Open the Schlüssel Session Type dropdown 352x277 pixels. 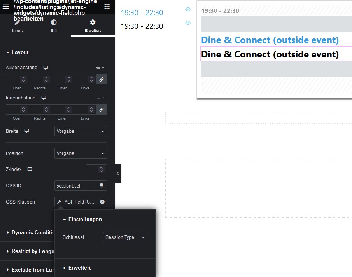pos(125,237)
